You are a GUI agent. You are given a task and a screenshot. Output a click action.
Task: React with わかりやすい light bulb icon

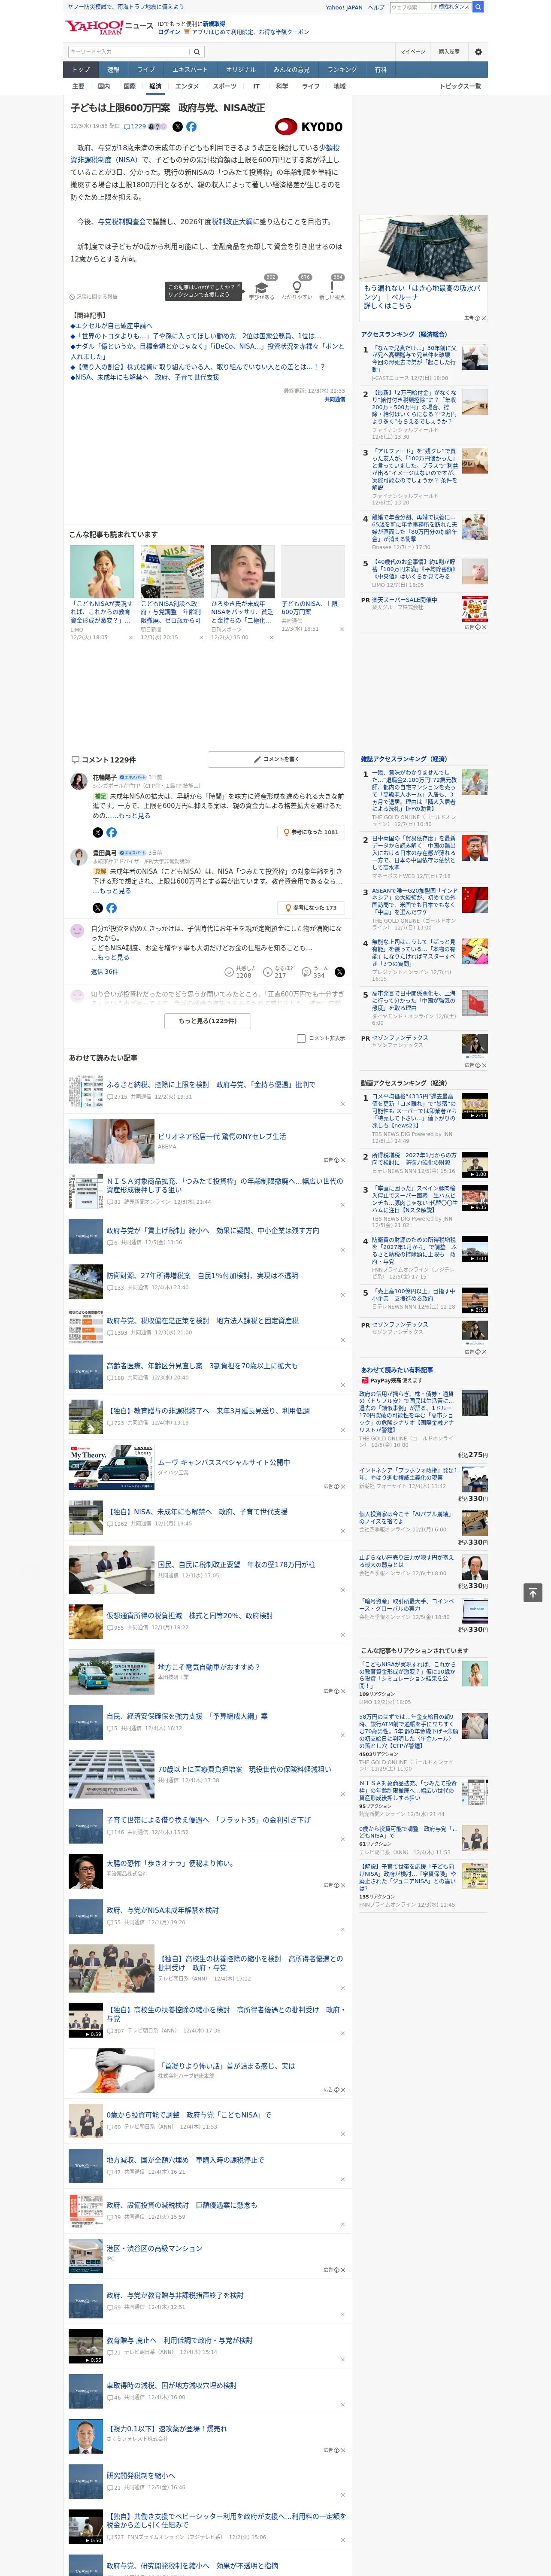pyautogui.click(x=297, y=287)
